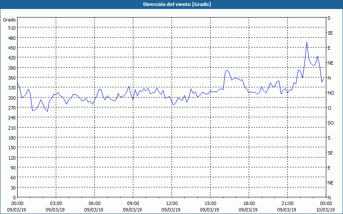Click the SO compass label
The image size is (343, 214).
331,123
